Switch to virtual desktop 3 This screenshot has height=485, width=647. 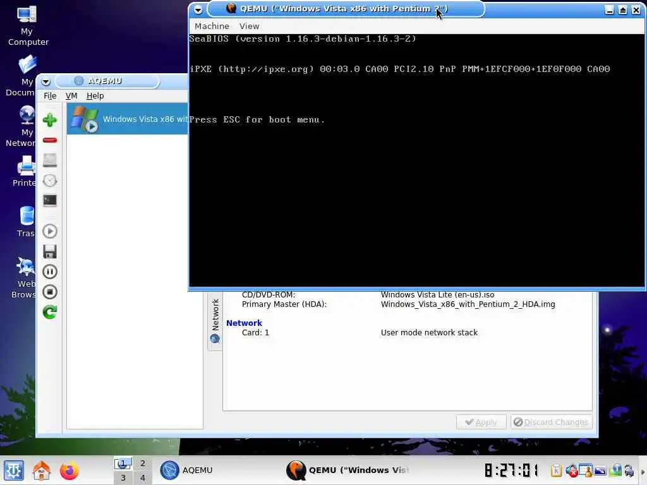(123, 477)
